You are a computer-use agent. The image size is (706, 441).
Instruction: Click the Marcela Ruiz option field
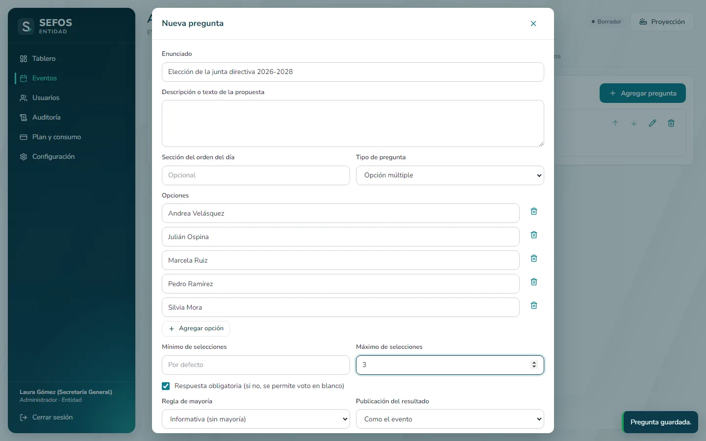tap(341, 260)
